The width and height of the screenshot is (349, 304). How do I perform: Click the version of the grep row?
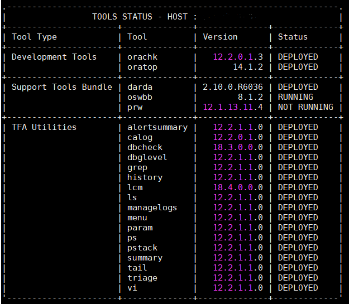238,167
